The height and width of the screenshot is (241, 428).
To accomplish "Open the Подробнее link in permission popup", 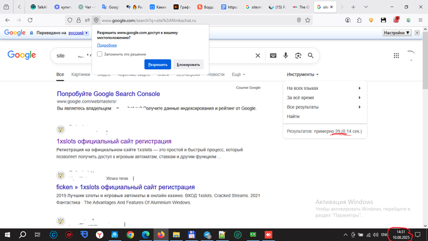I will point(107,45).
